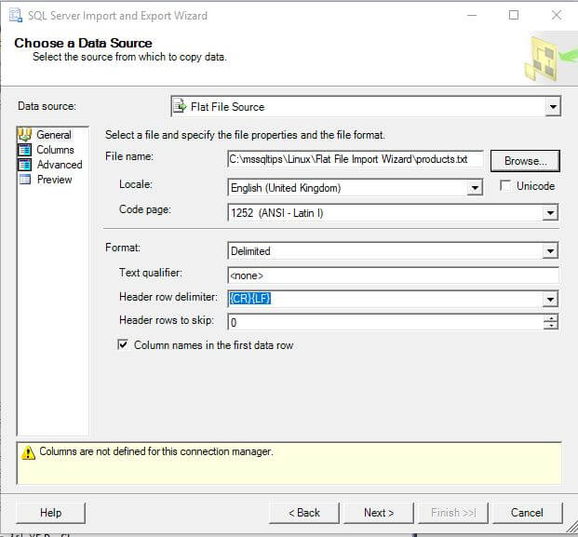Click the General page icon
Image resolution: width=578 pixels, height=537 pixels.
click(x=25, y=135)
